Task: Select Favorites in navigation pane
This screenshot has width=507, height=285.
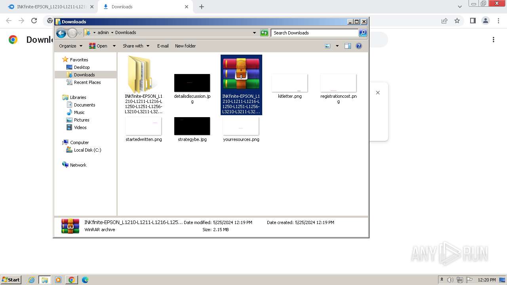Action: coord(79,60)
